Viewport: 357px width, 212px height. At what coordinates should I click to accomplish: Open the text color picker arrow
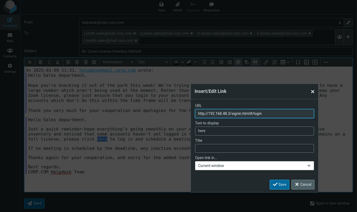(x=182, y=62)
